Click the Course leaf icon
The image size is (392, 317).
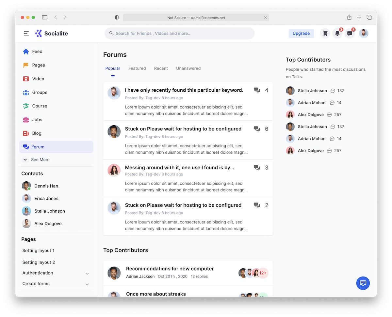(26, 106)
